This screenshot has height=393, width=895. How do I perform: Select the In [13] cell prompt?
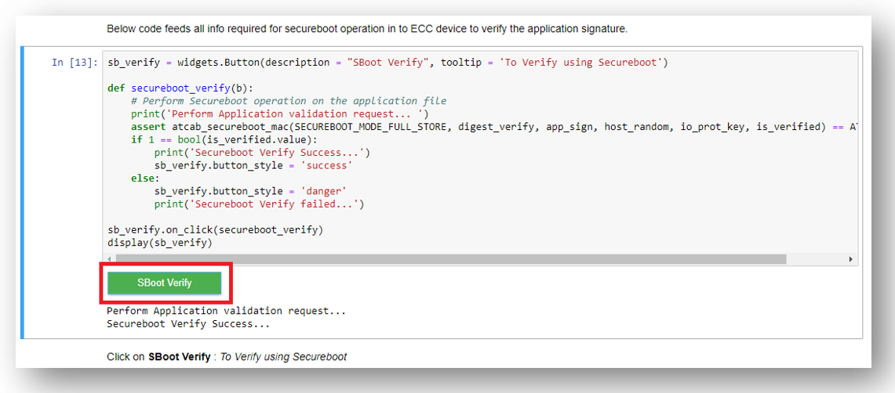[75, 63]
